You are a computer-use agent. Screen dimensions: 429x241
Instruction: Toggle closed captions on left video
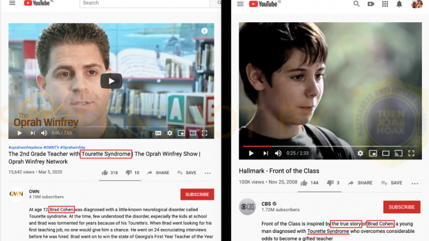point(158,133)
